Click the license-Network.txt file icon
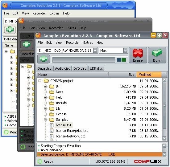The width and height of the screenshot is (170, 167). pos(52,136)
